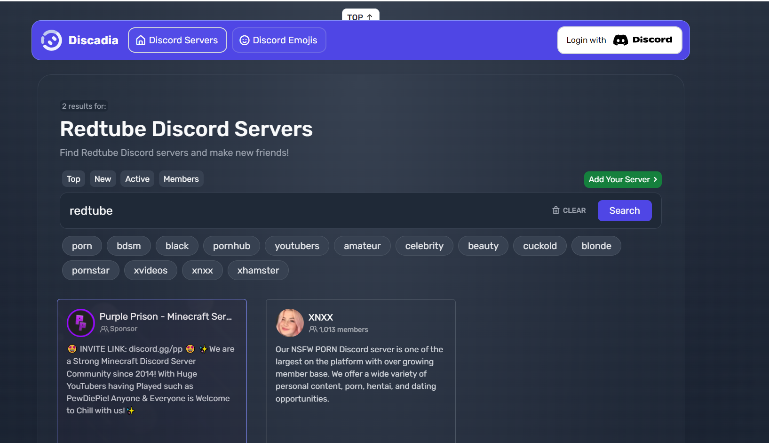
Task: Select the celebrity tag chip
Action: click(424, 246)
